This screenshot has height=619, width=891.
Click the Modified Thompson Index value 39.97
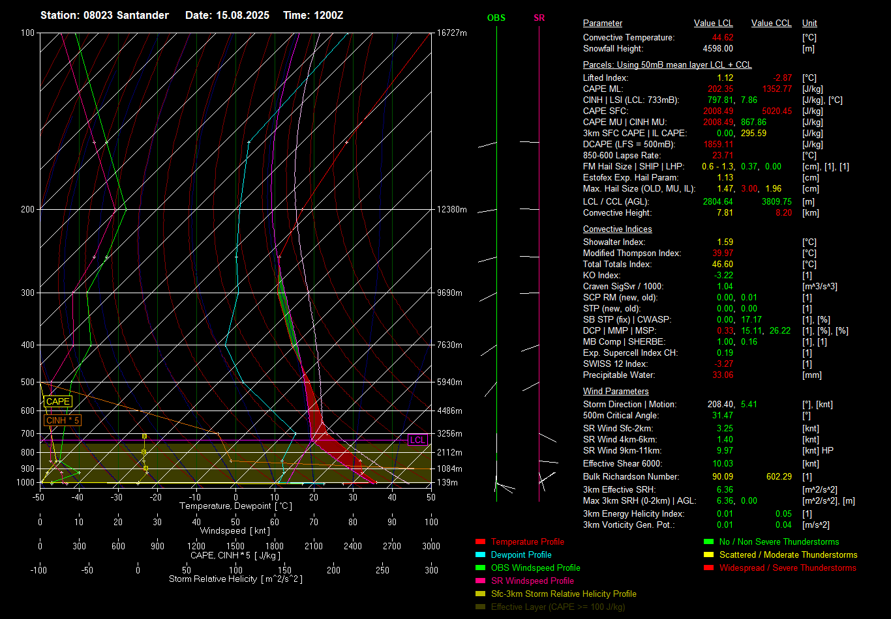coord(723,253)
